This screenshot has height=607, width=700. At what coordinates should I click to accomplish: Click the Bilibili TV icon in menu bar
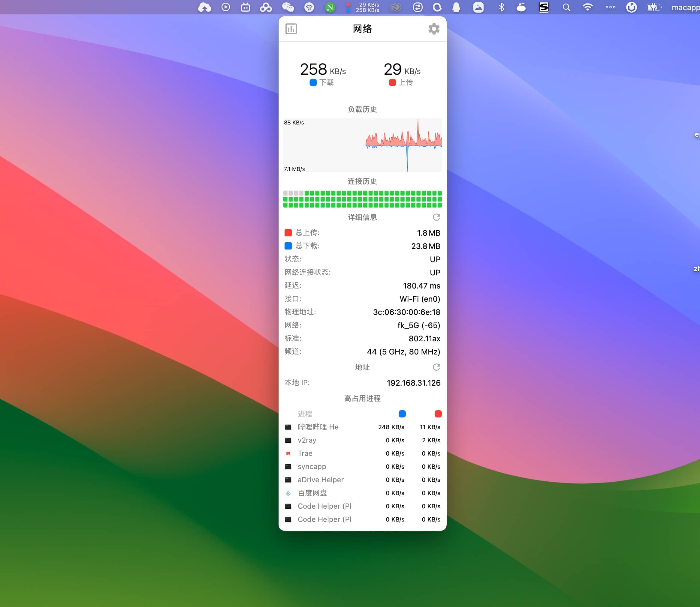coord(246,7)
